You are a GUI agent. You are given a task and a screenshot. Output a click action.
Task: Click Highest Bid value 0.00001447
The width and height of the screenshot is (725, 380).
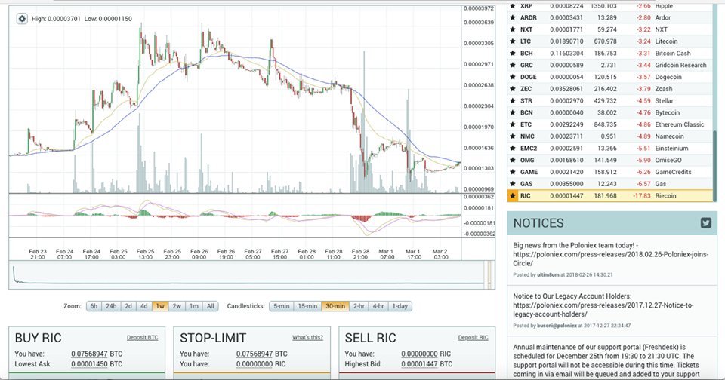click(419, 364)
